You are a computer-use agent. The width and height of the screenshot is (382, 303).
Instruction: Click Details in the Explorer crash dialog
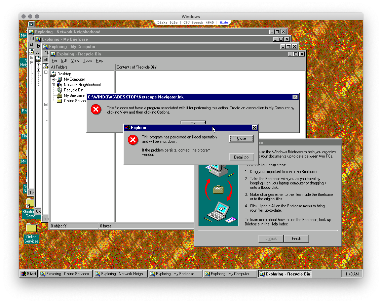[241, 157]
